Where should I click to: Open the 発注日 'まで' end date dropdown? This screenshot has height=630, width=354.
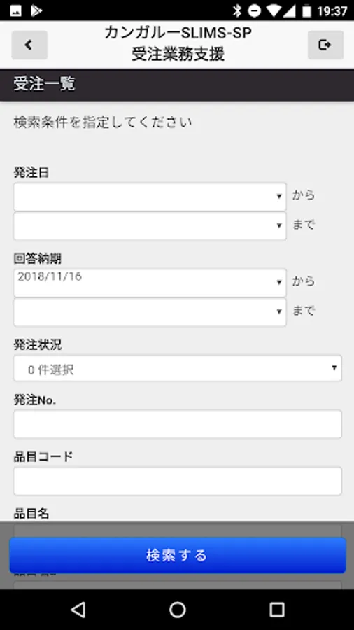click(150, 226)
